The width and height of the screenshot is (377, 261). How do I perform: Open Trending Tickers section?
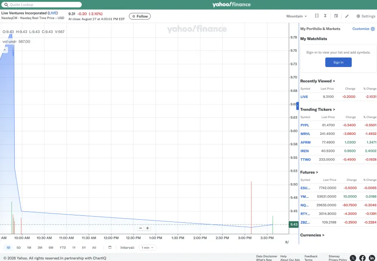(317, 110)
